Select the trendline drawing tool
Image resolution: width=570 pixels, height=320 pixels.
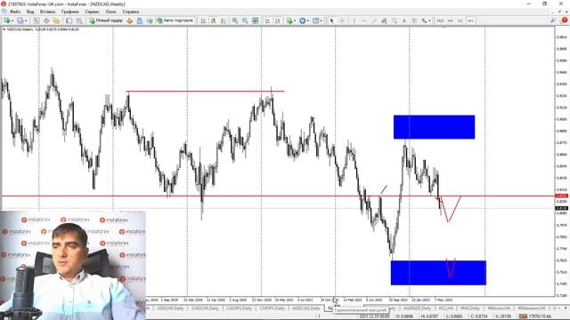point(374,20)
